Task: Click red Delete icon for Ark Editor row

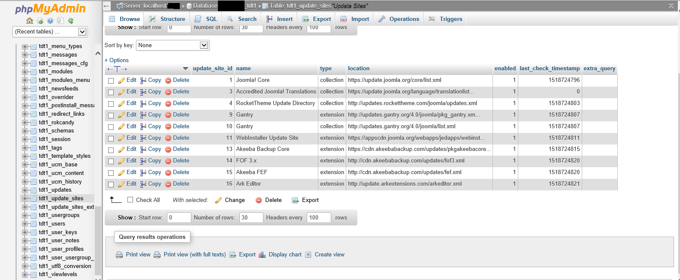Action: 168,184
